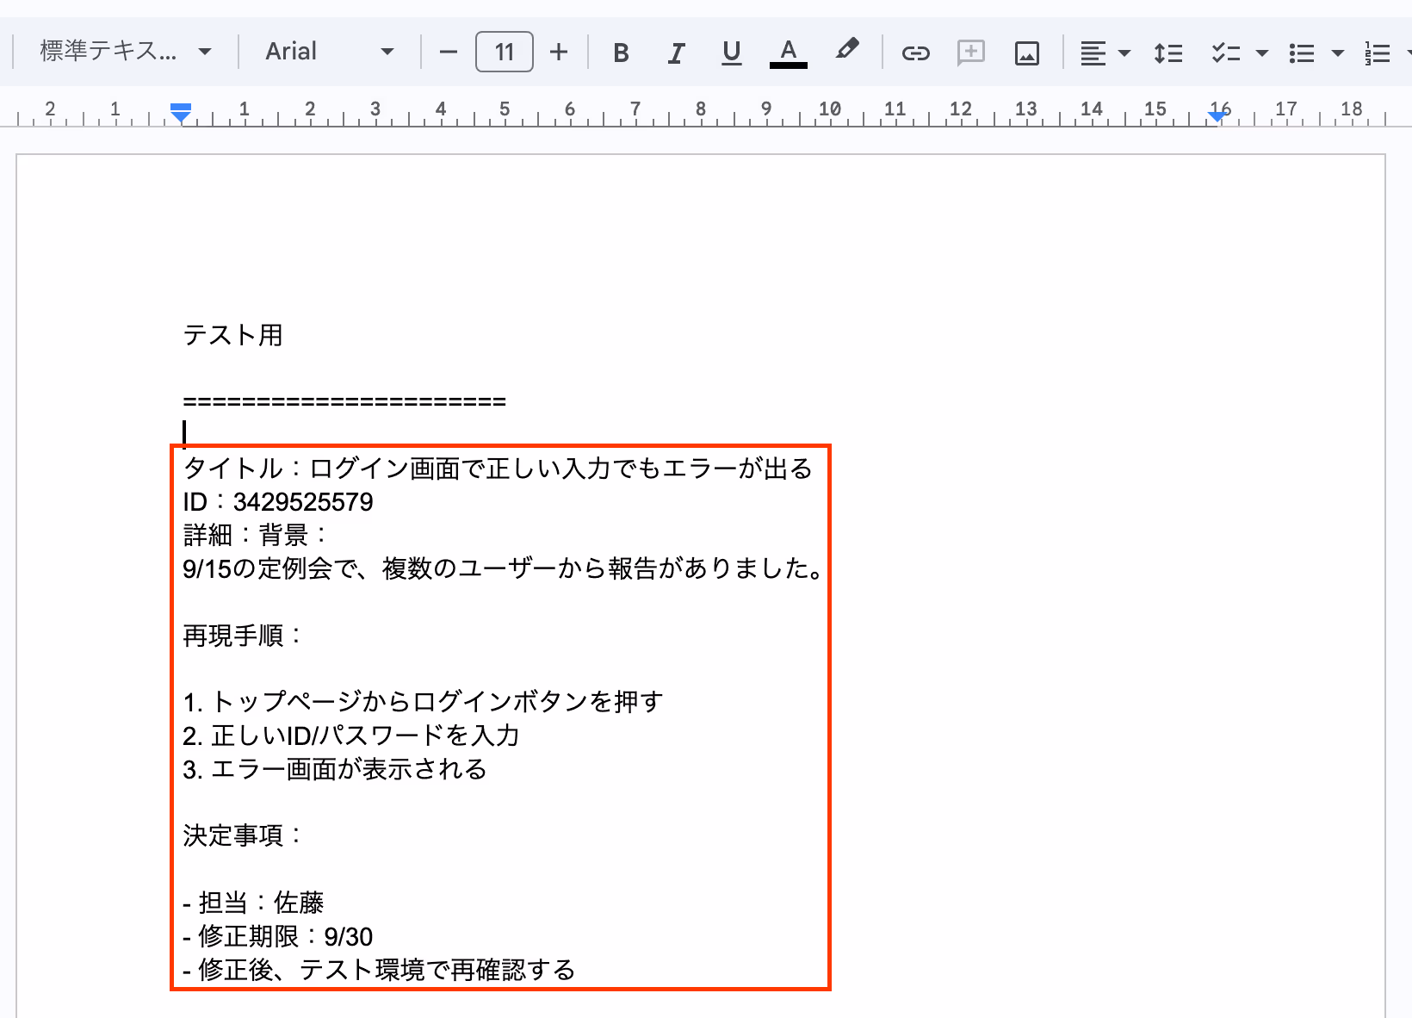1412x1018 pixels.
Task: Click the ID：3429525579 line
Action: point(278,502)
